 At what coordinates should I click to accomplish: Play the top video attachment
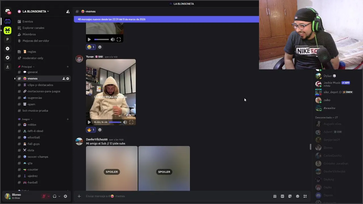(89, 39)
